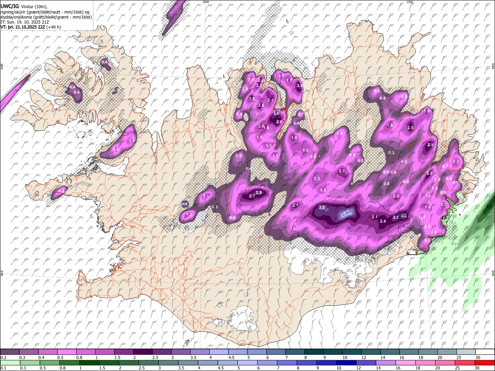Viewport: 495px width, 371px height.
Task: Click the deep blue swatch between 10 and 12, bottom row
Action: click(345, 362)
